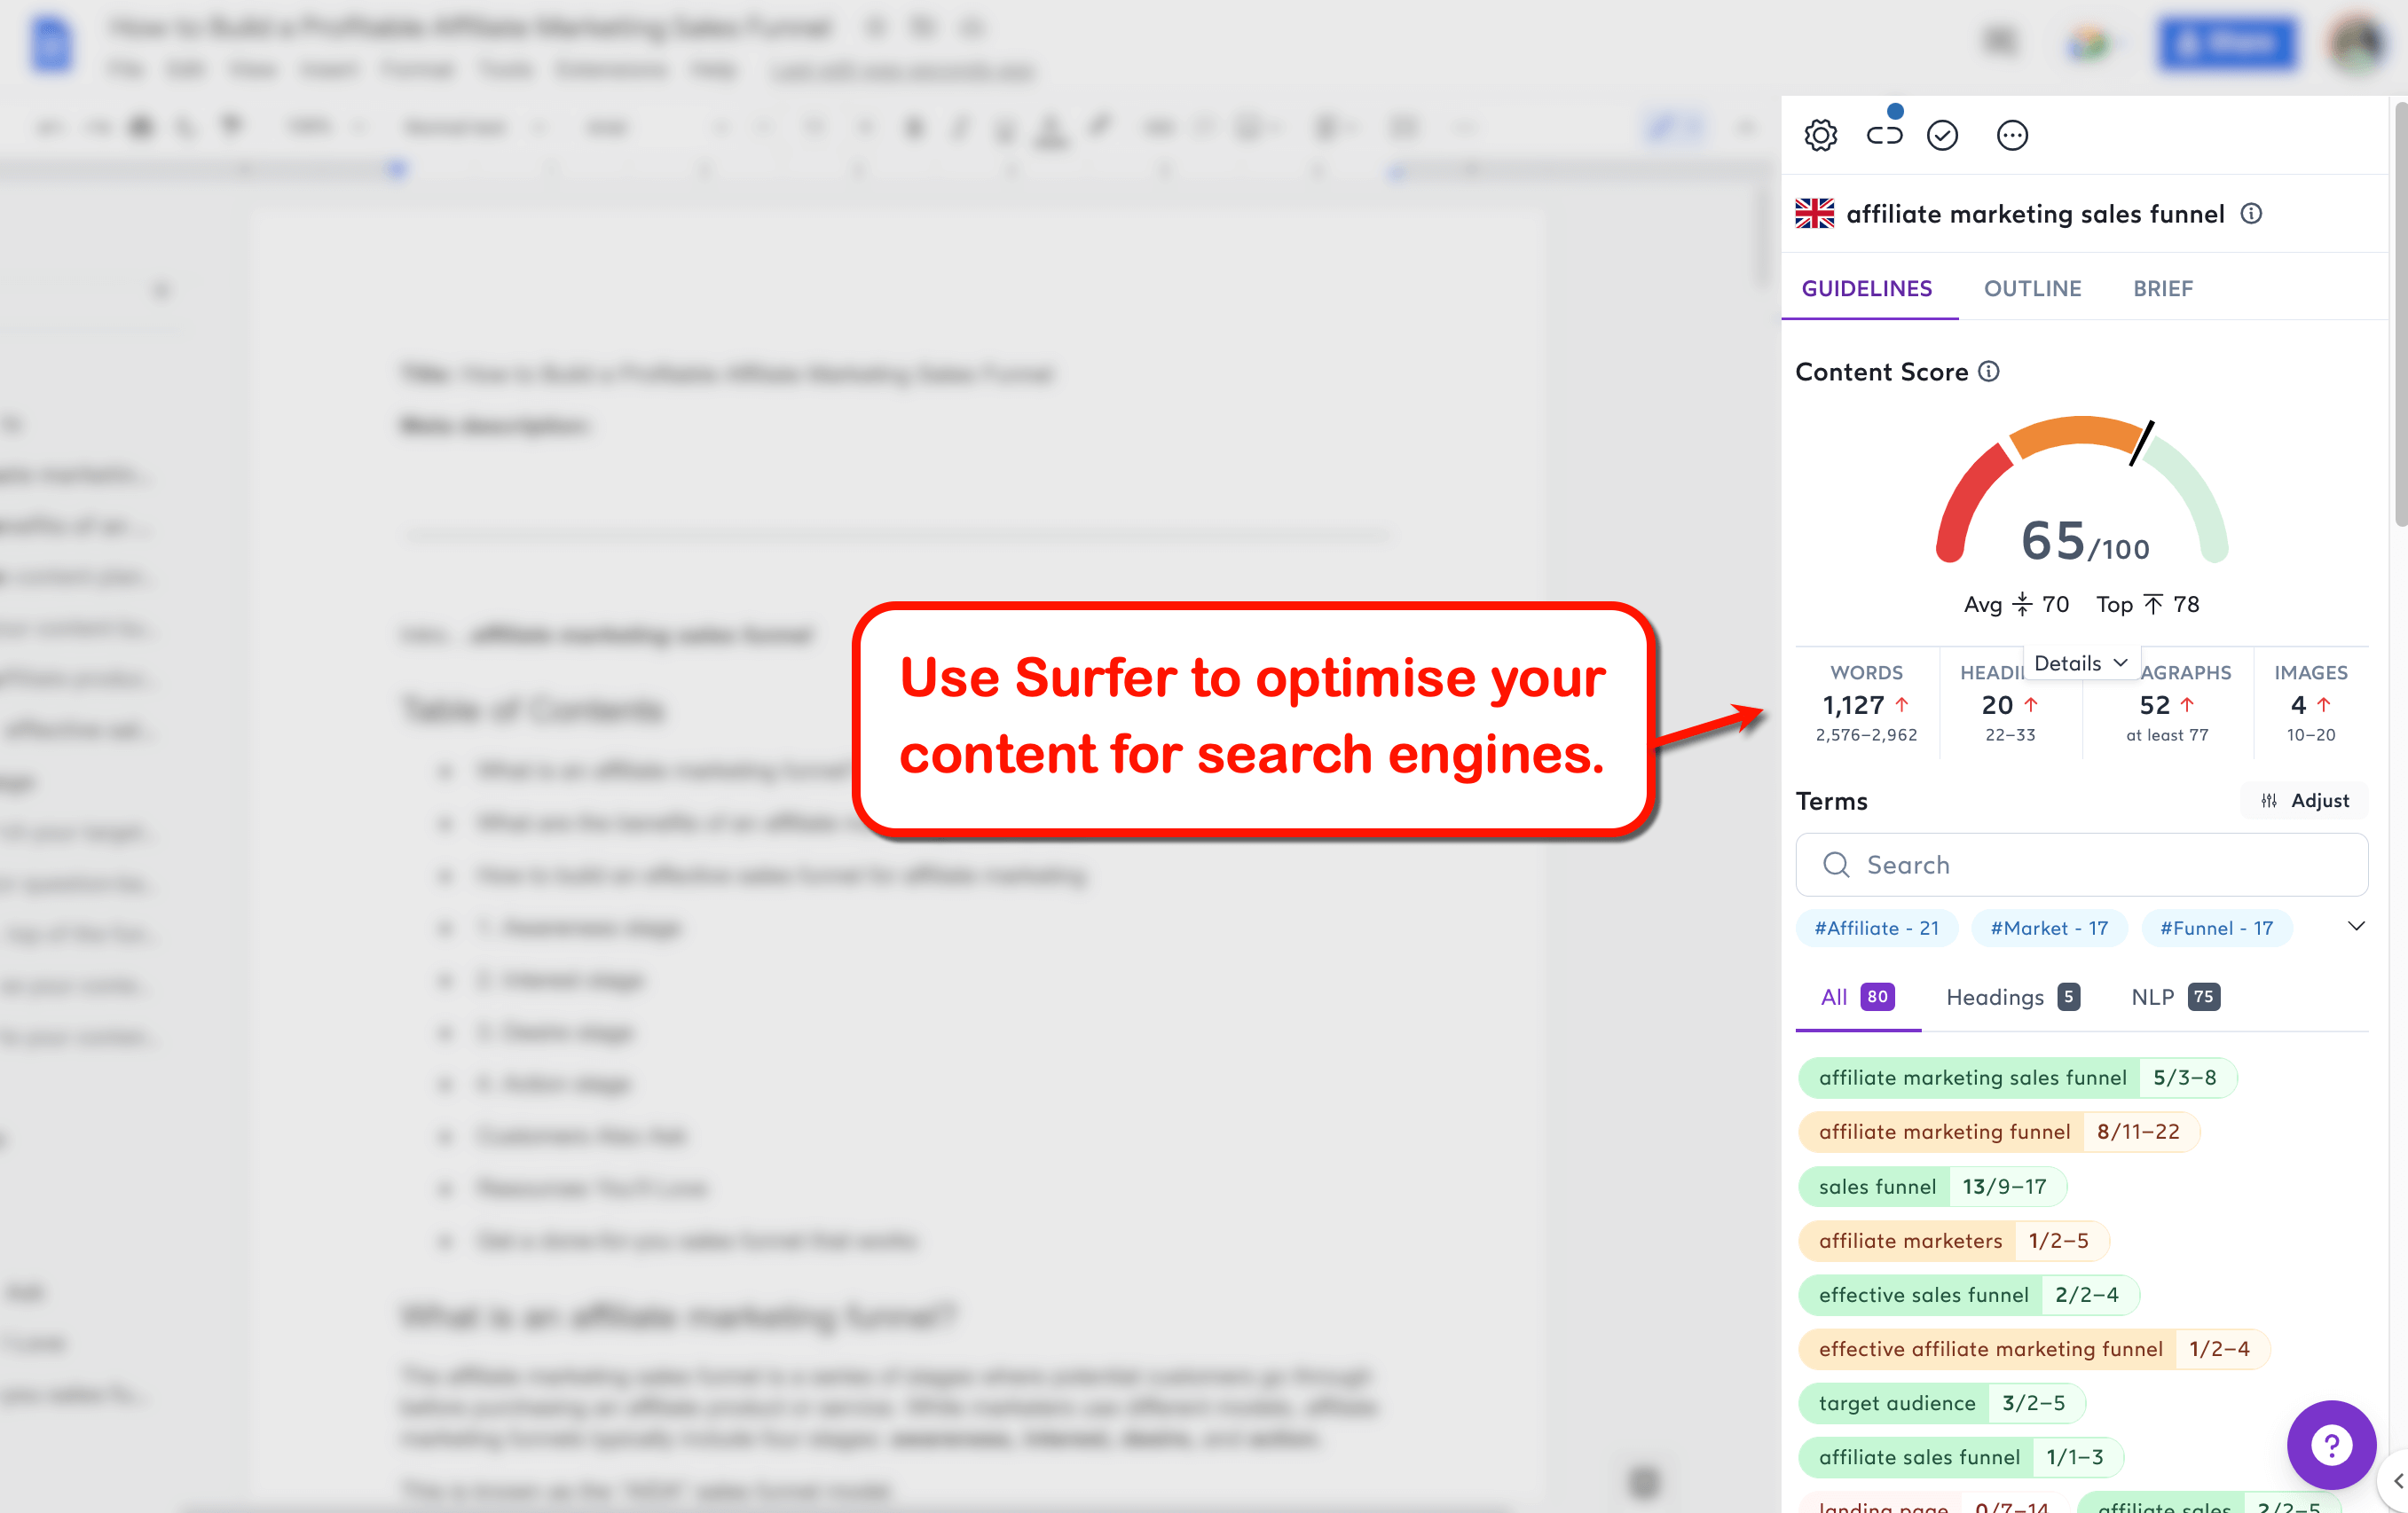Click the Adjust button for Terms
The image size is (2408, 1513).
click(x=2305, y=800)
